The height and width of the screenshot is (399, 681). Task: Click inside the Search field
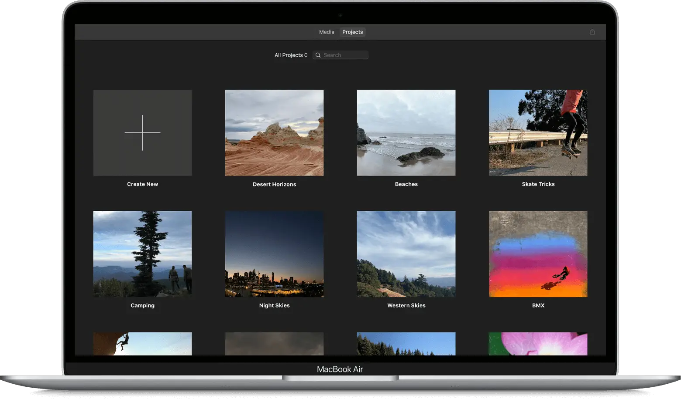pos(343,55)
